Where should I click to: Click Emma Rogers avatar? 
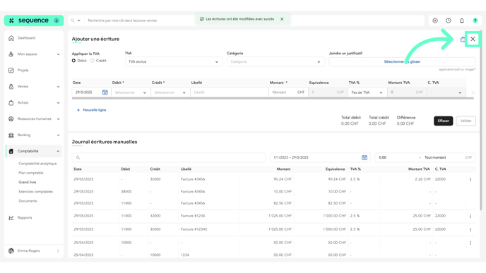(11, 250)
